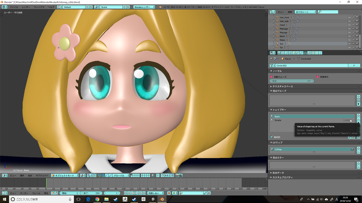Select the Basis shape key

click(x=313, y=116)
